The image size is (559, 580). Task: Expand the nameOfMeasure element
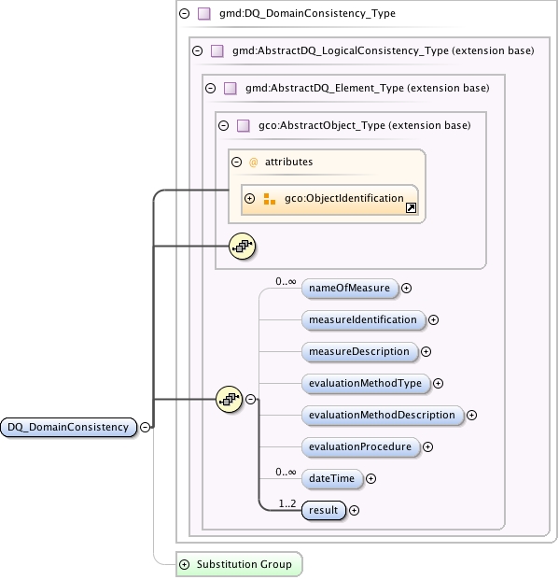coord(406,289)
